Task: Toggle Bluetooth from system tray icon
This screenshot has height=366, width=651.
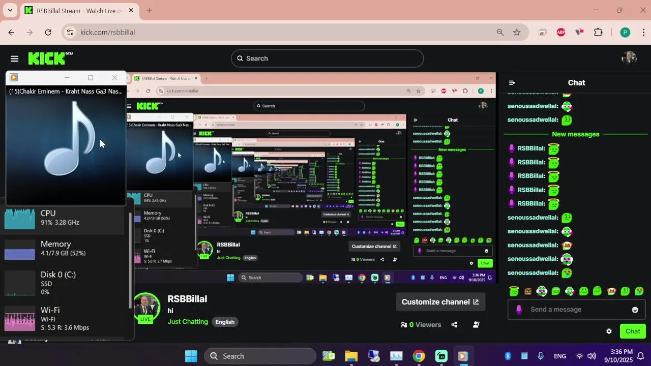Action: tap(508, 356)
